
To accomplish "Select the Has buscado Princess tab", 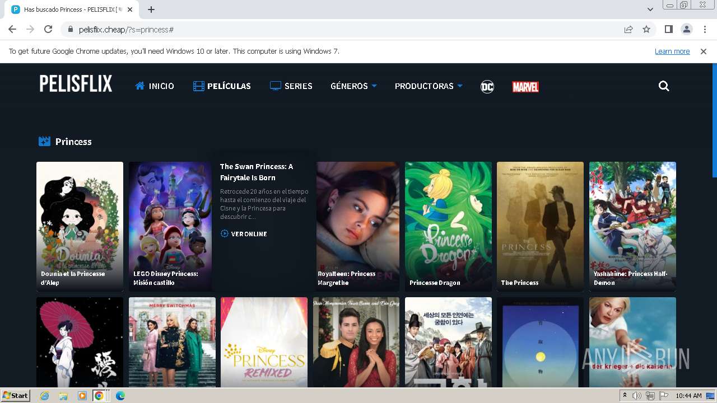I will 72,10.
